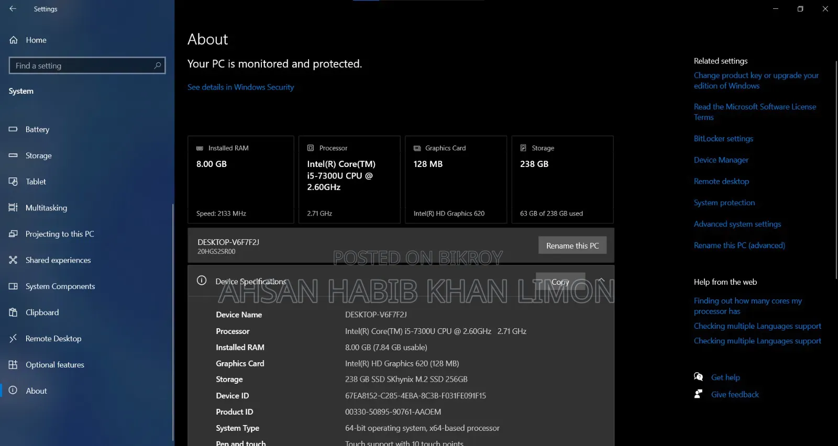Viewport: 838px width, 446px height.
Task: Collapse the Device Specifications section chevron
Action: (601, 281)
